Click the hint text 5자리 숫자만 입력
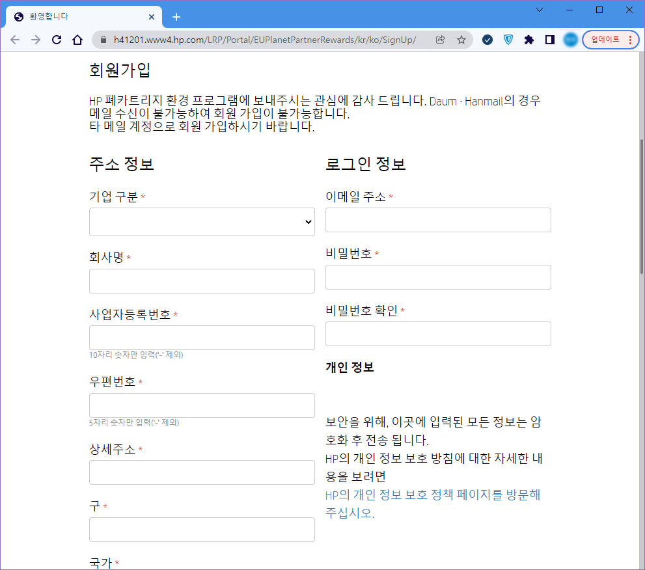 134,422
